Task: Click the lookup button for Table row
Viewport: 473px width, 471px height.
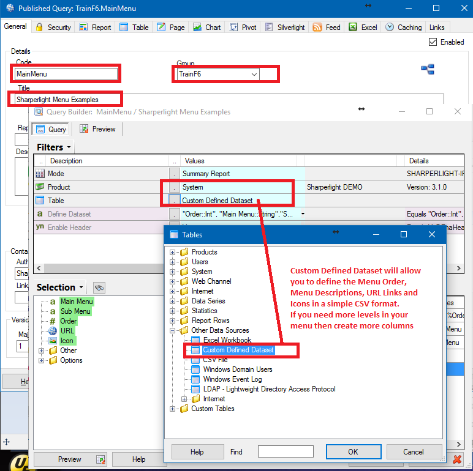Action: click(174, 200)
